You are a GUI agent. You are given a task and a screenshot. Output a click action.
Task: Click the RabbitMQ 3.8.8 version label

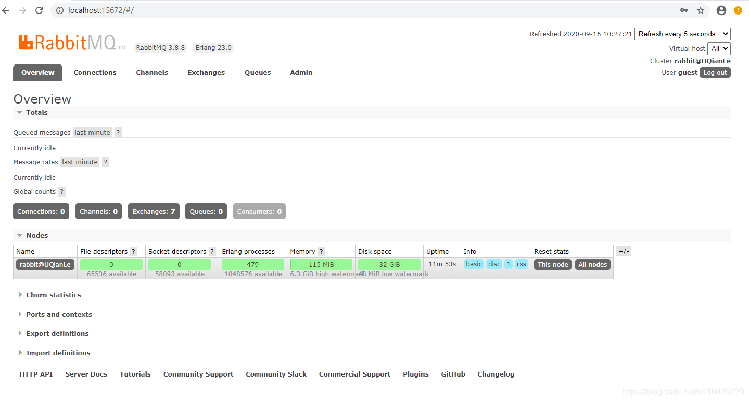click(160, 48)
